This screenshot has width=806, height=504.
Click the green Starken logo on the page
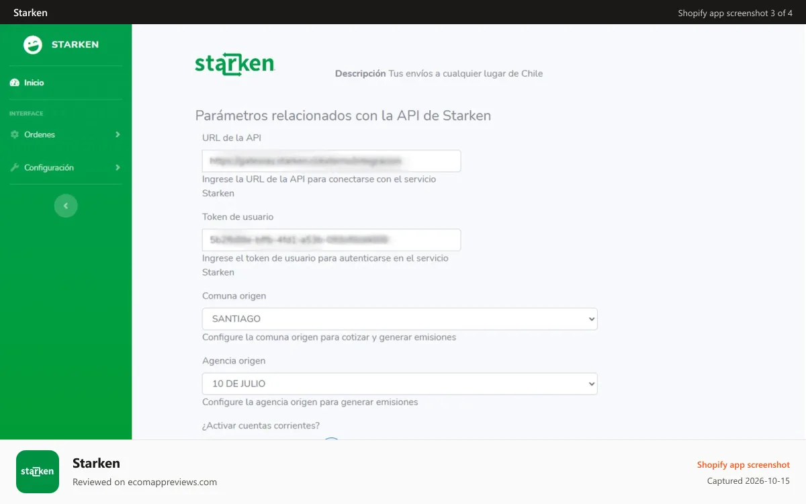click(x=235, y=64)
